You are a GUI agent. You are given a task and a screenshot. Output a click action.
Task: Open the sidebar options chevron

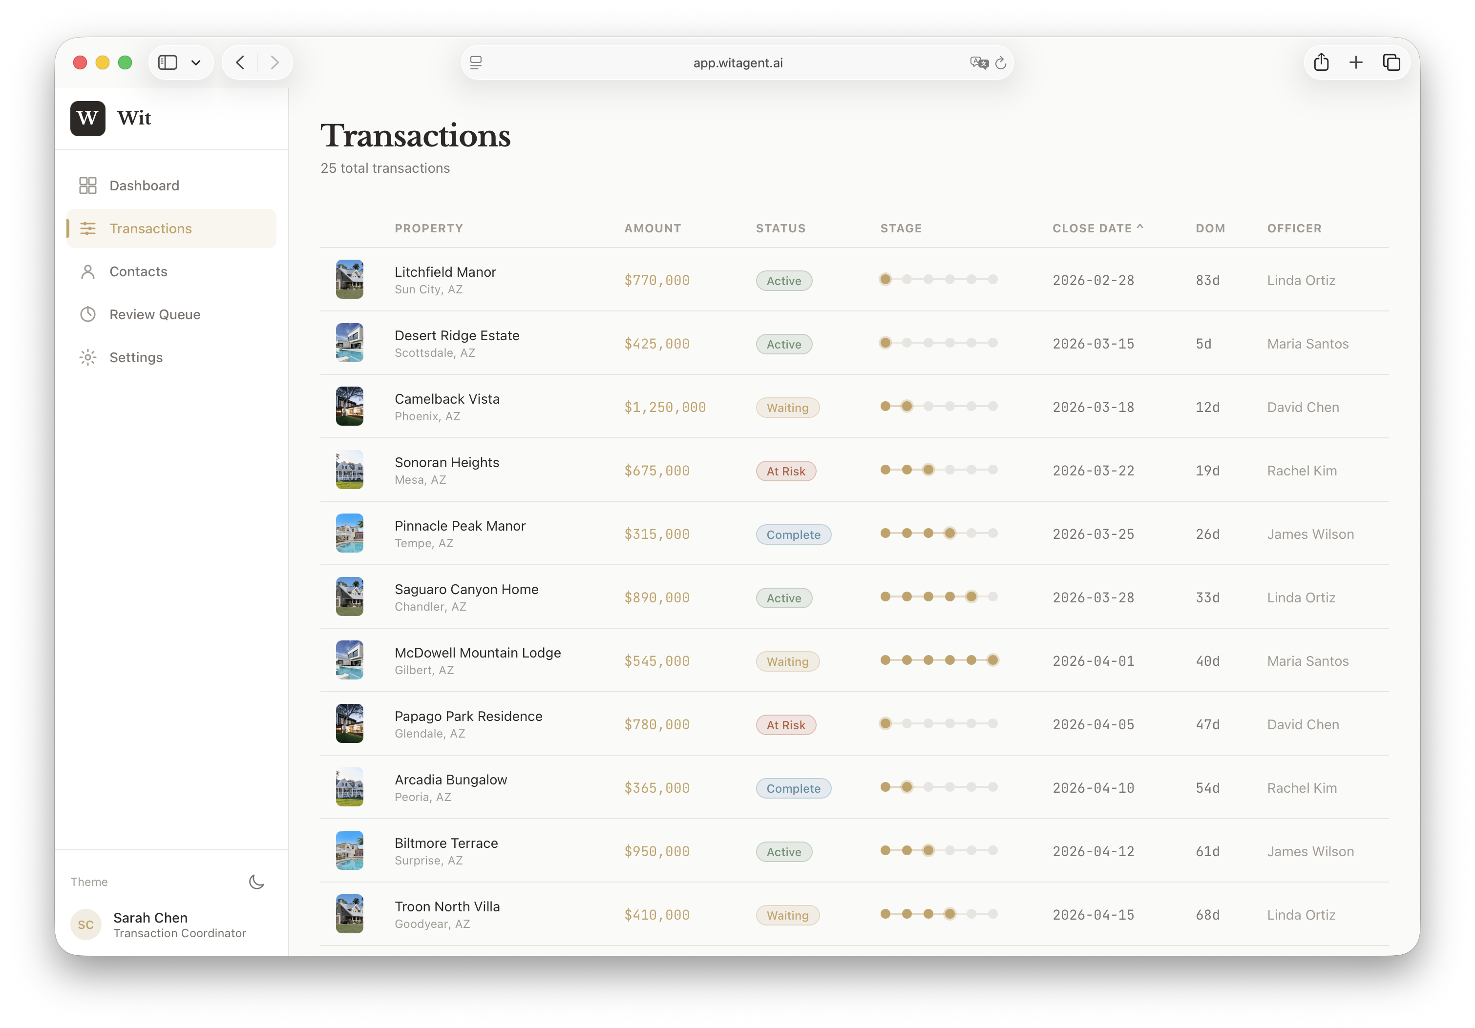tap(196, 62)
